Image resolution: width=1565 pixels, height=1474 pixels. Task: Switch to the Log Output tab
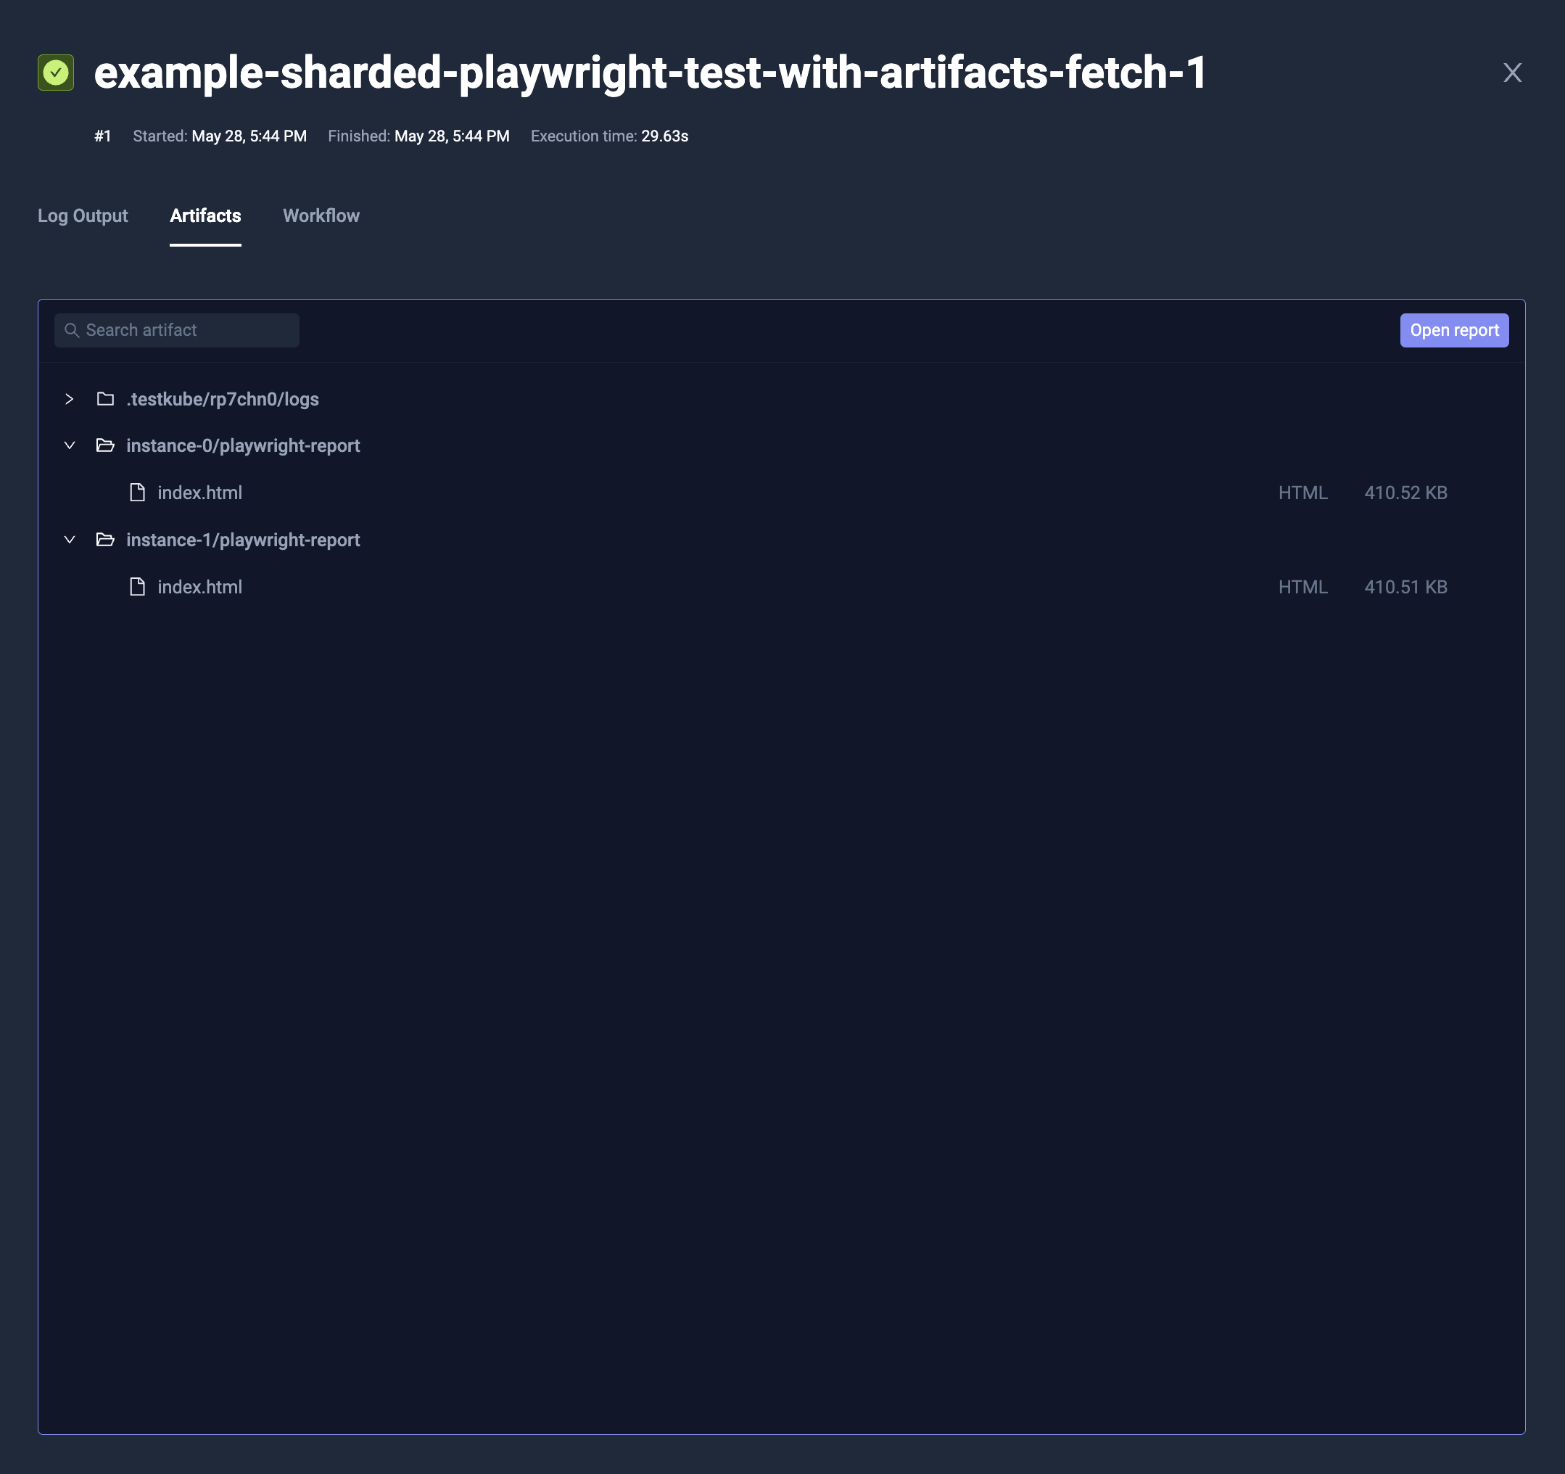(83, 215)
